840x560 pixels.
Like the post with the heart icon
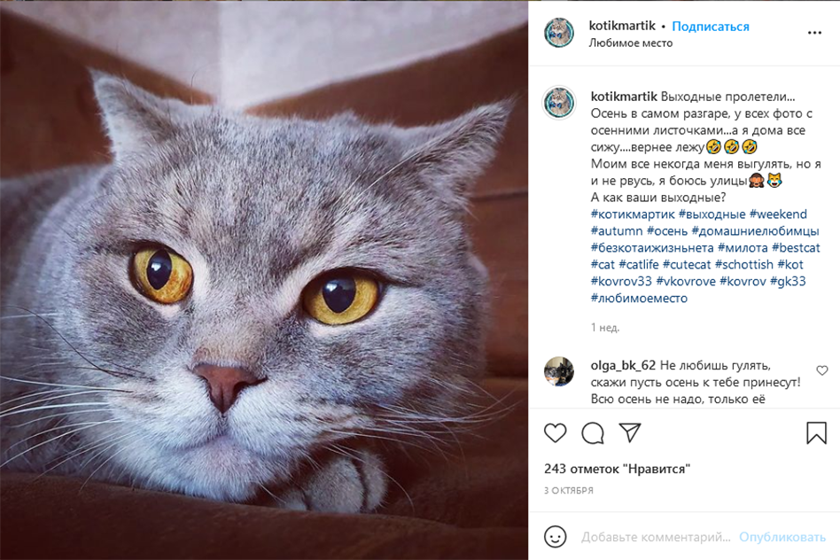556,433
